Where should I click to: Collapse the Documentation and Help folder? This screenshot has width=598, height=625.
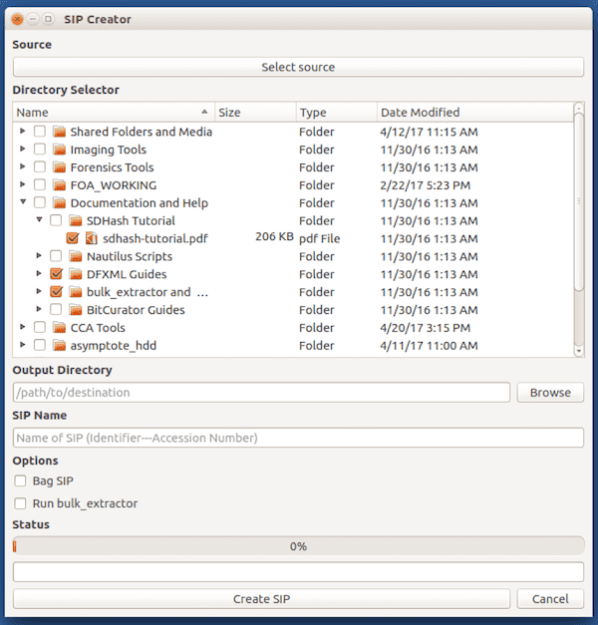pos(23,201)
